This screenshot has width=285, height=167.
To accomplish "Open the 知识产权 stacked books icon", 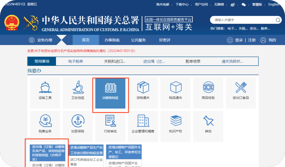I will 176,121.
